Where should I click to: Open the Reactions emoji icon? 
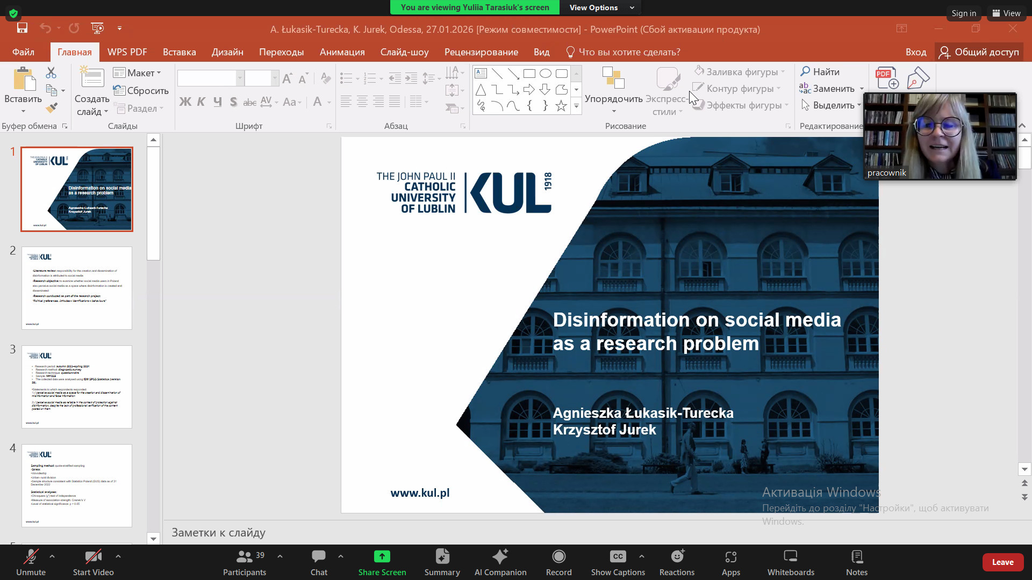pyautogui.click(x=677, y=557)
